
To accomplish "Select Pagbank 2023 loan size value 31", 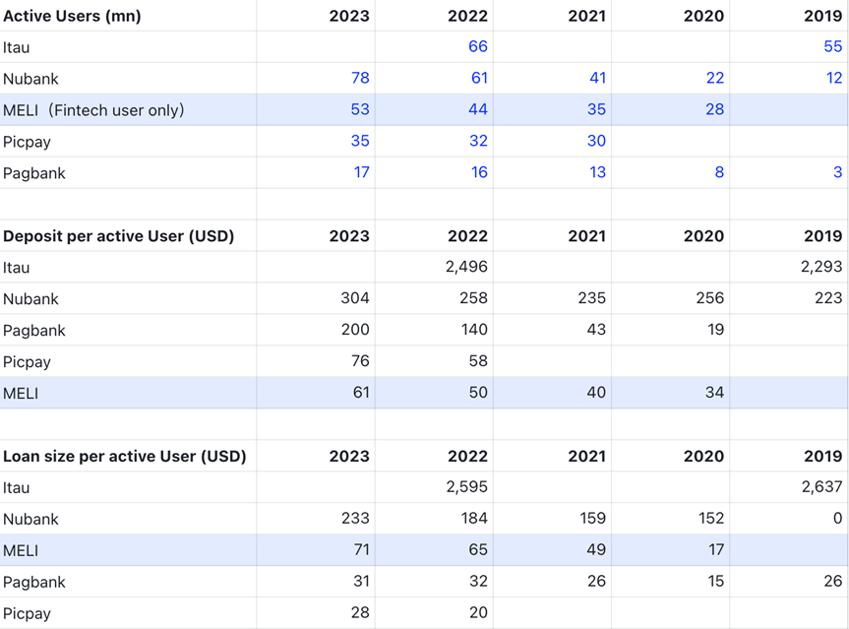I will (x=361, y=581).
